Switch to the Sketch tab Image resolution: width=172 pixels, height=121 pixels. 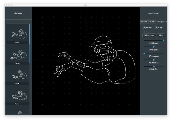point(144,22)
